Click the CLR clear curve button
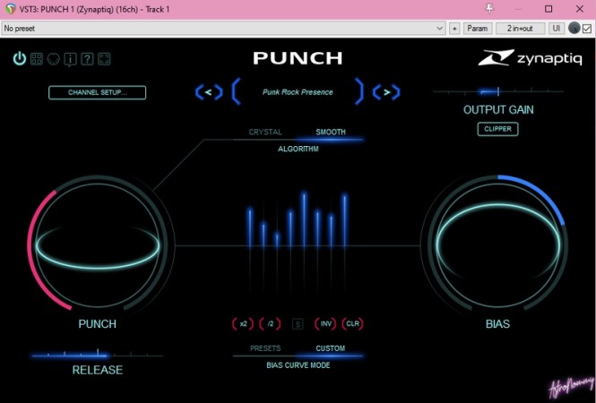 point(353,323)
